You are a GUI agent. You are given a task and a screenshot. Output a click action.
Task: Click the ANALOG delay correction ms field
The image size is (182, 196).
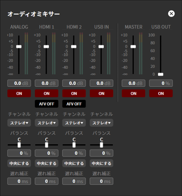[x=19, y=181]
